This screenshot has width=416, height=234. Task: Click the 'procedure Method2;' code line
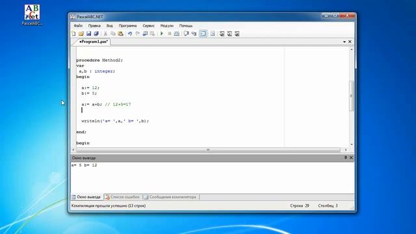click(x=99, y=60)
